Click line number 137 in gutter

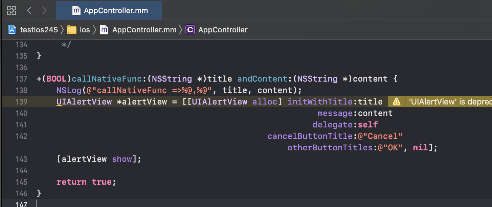(21, 79)
